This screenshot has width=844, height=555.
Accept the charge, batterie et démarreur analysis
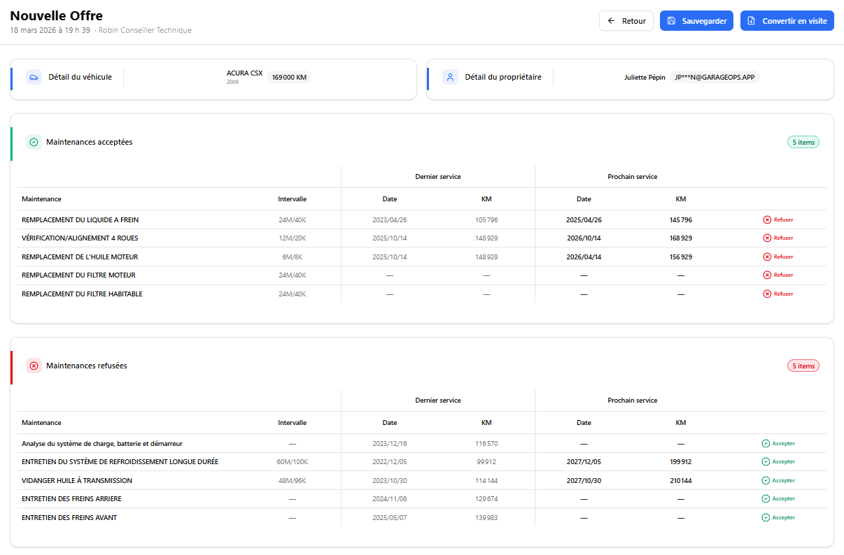tap(778, 443)
